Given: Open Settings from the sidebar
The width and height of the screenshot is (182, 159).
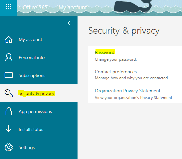Looking at the screenshot, I should 39,147.
